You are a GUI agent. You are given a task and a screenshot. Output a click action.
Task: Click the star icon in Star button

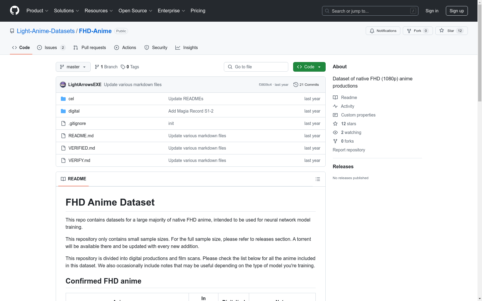coord(442,30)
